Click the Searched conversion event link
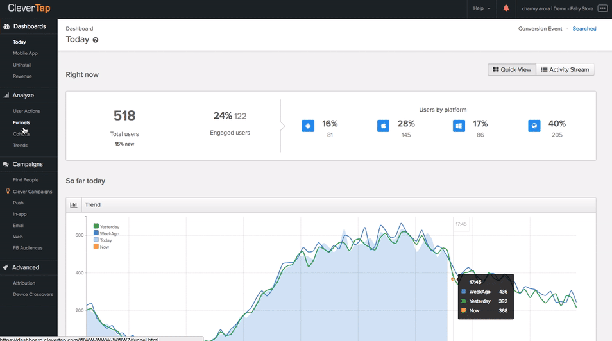 (x=584, y=28)
